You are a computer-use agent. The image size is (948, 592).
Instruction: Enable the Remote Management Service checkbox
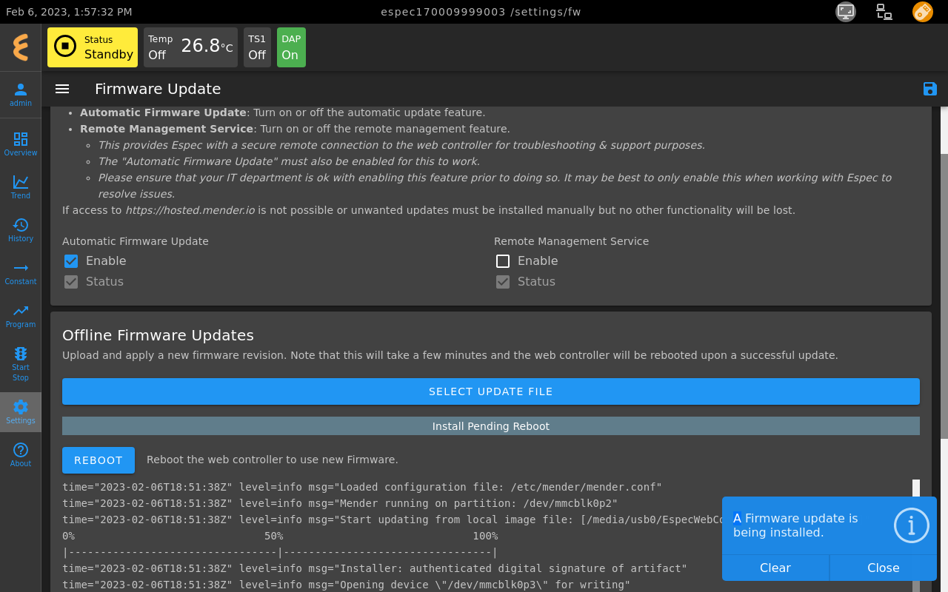coord(503,261)
